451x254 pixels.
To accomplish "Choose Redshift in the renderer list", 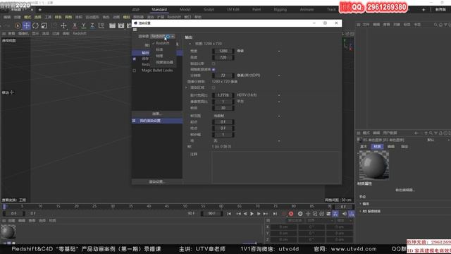I will [163, 43].
